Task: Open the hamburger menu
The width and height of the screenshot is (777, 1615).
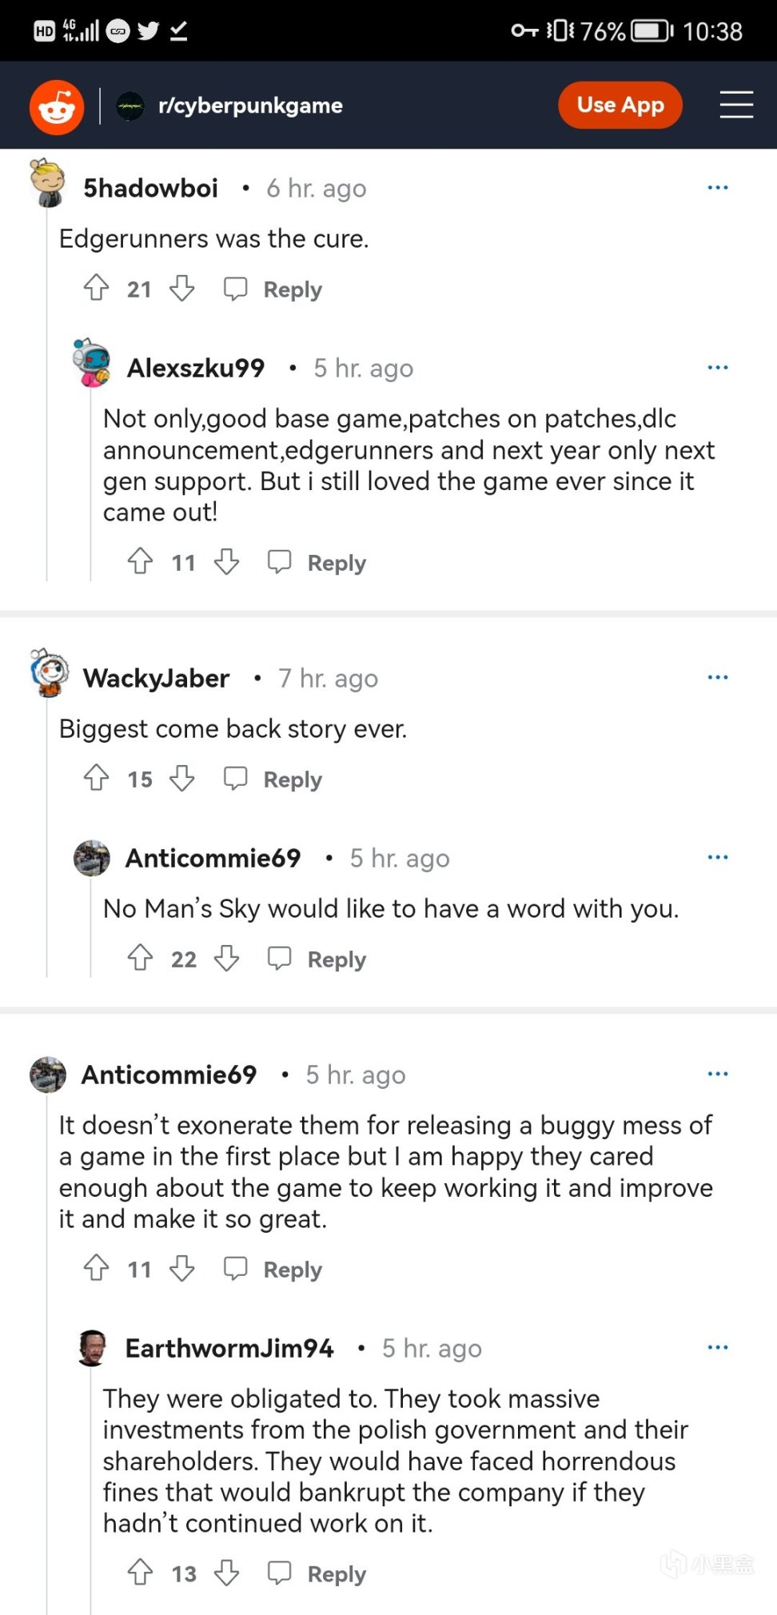Action: 735,106
